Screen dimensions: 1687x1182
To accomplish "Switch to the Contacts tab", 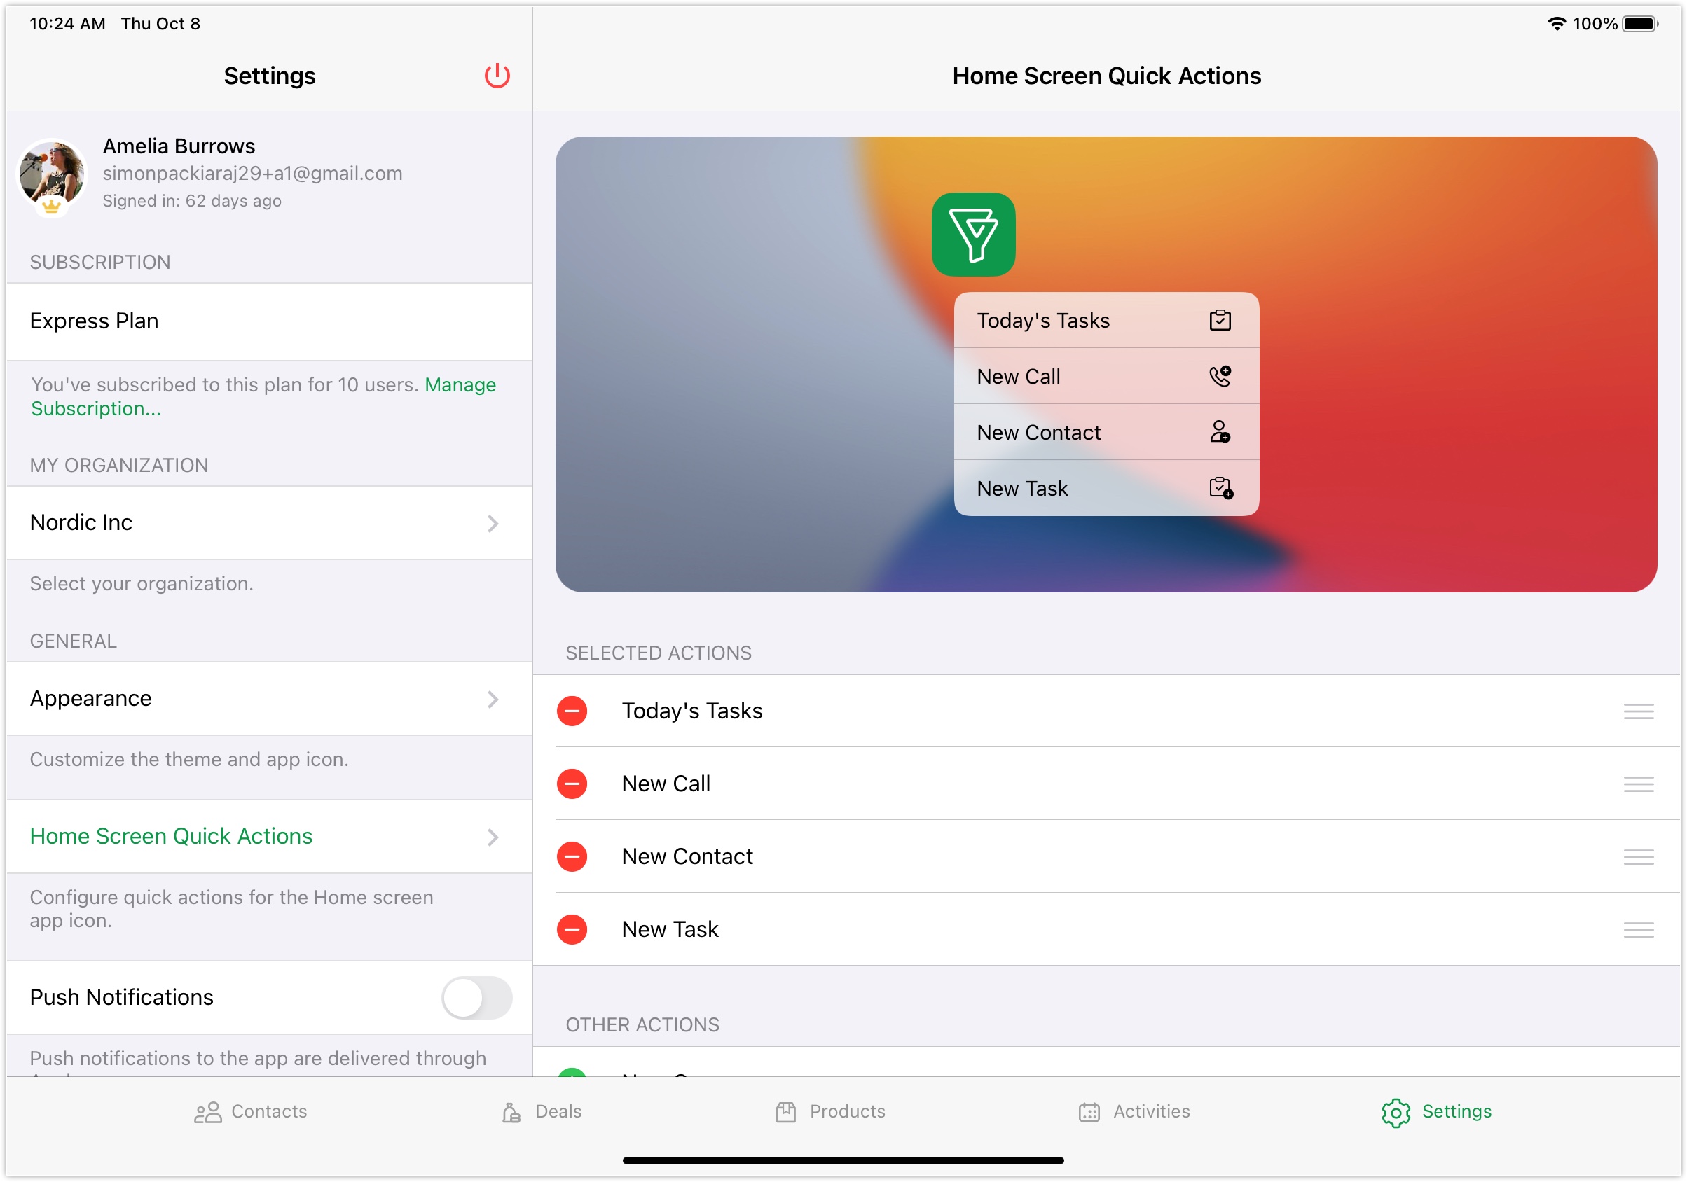I will click(x=251, y=1111).
